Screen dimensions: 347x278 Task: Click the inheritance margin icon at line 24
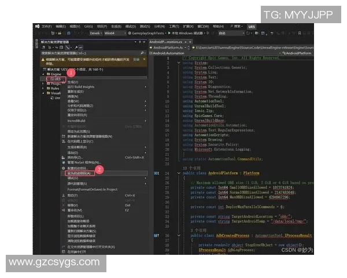(156, 173)
